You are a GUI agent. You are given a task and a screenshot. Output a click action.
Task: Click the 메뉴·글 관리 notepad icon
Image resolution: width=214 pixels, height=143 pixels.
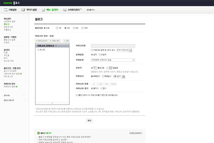[43, 10]
